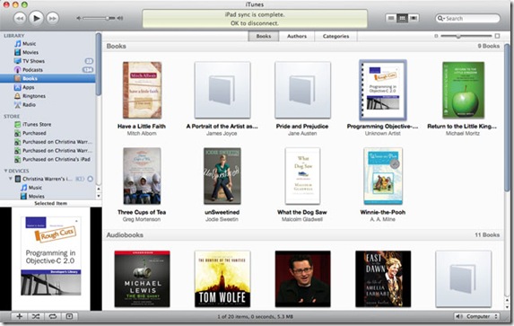This screenshot has height=326, width=514.
Task: Select Programming Objective-C book cover
Action: click(x=383, y=90)
